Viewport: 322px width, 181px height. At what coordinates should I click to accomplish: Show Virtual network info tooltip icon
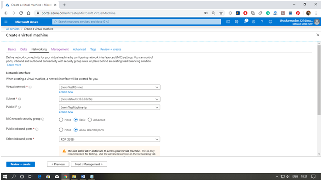(x=30, y=87)
